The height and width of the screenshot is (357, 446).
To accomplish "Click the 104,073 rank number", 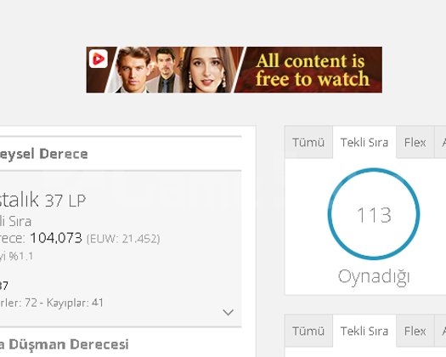I will tap(56, 238).
